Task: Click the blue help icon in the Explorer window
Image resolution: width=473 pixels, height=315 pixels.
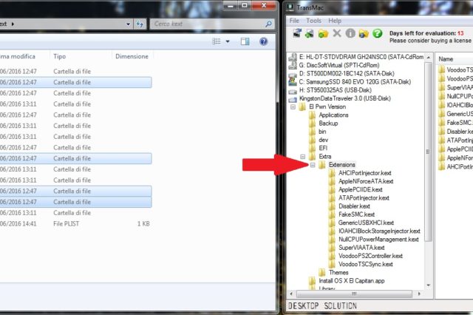Action: (x=263, y=41)
